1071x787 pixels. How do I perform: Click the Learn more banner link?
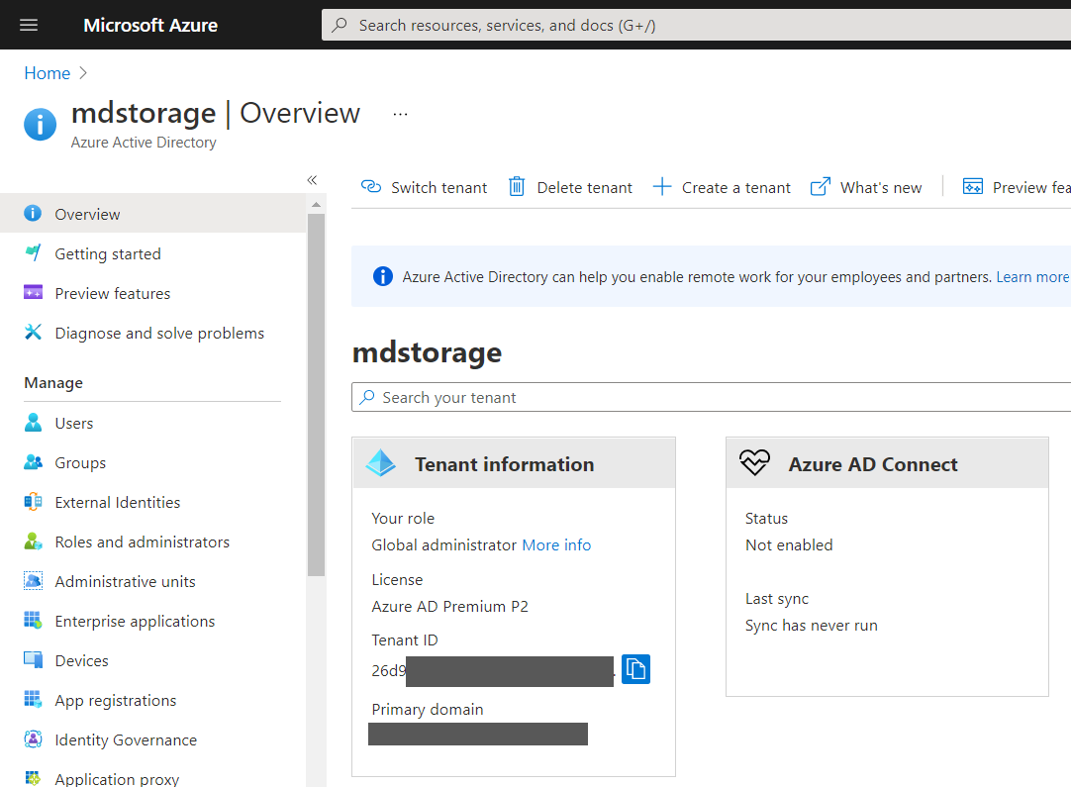pyautogui.click(x=1032, y=276)
